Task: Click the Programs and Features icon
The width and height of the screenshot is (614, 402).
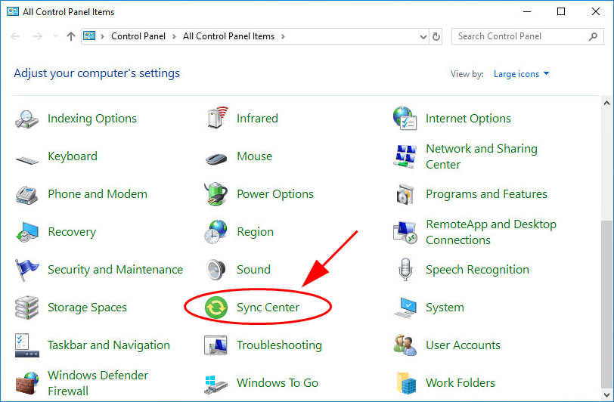Action: coord(405,194)
